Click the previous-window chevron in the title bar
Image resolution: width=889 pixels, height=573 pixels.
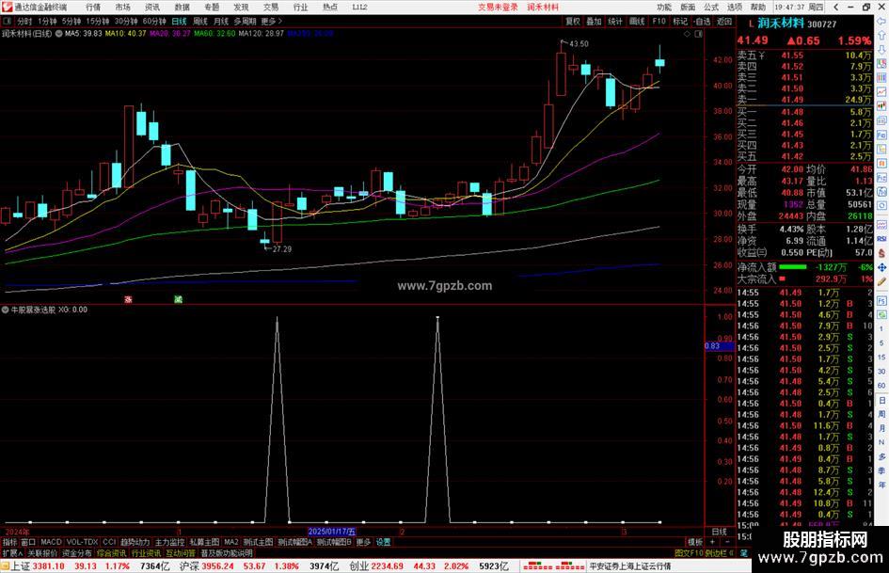pos(837,7)
